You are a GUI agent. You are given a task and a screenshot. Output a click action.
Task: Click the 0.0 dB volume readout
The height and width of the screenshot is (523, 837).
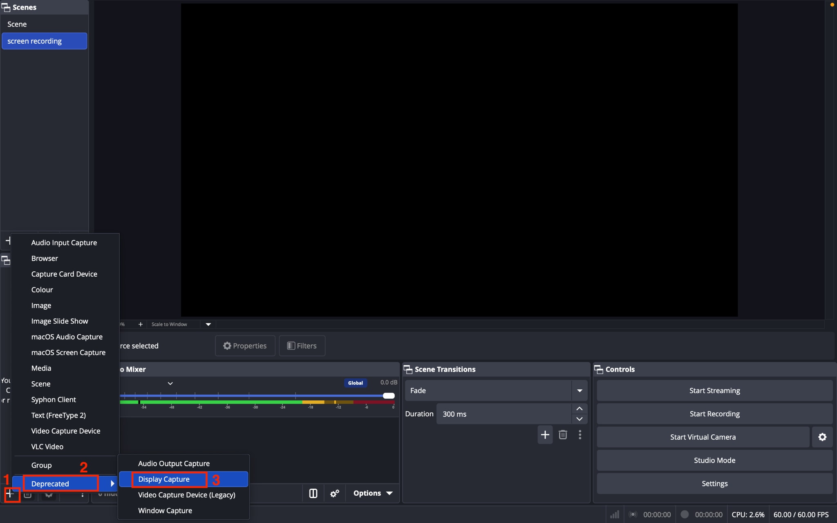pyautogui.click(x=389, y=382)
